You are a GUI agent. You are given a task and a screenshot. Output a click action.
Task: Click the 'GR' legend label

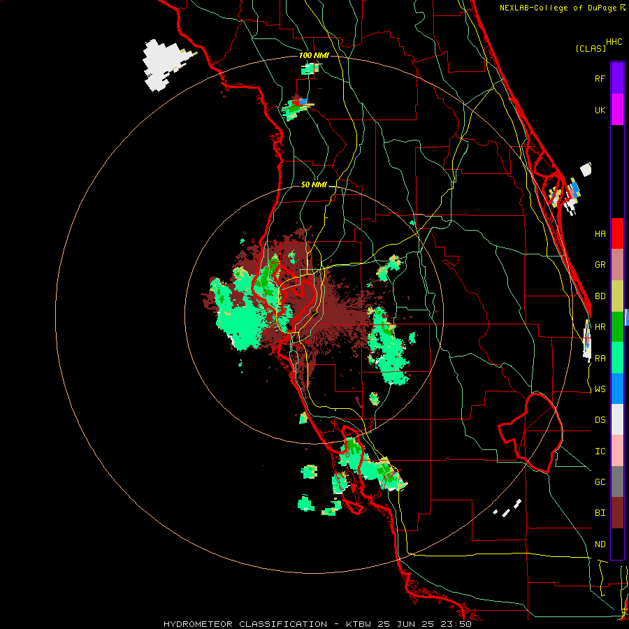coord(600,265)
